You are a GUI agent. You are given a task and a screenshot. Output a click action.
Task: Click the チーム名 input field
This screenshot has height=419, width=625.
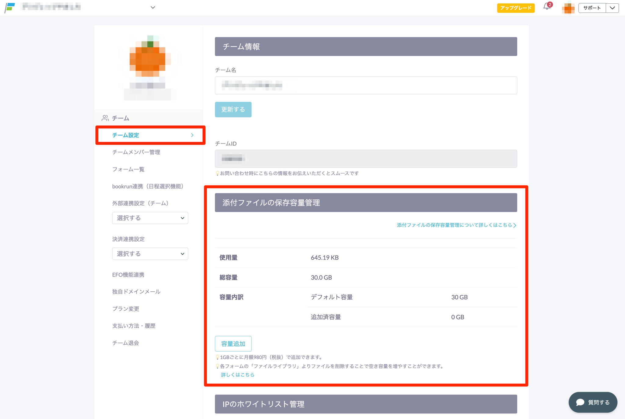pos(366,86)
